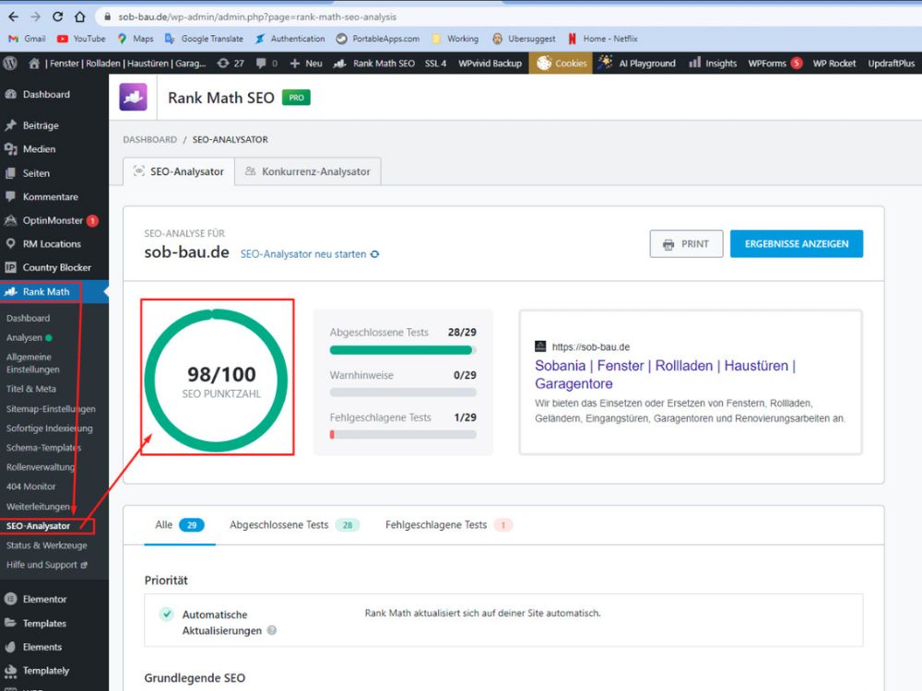
Task: Open the Google Translate bookmark
Action: point(204,39)
